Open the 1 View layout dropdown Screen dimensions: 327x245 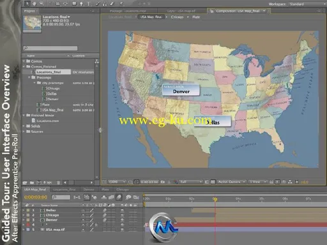click(257, 182)
